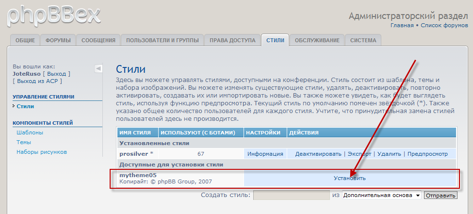Open the Список форумов link
Viewport: 473px width, 214px height.
444,25
